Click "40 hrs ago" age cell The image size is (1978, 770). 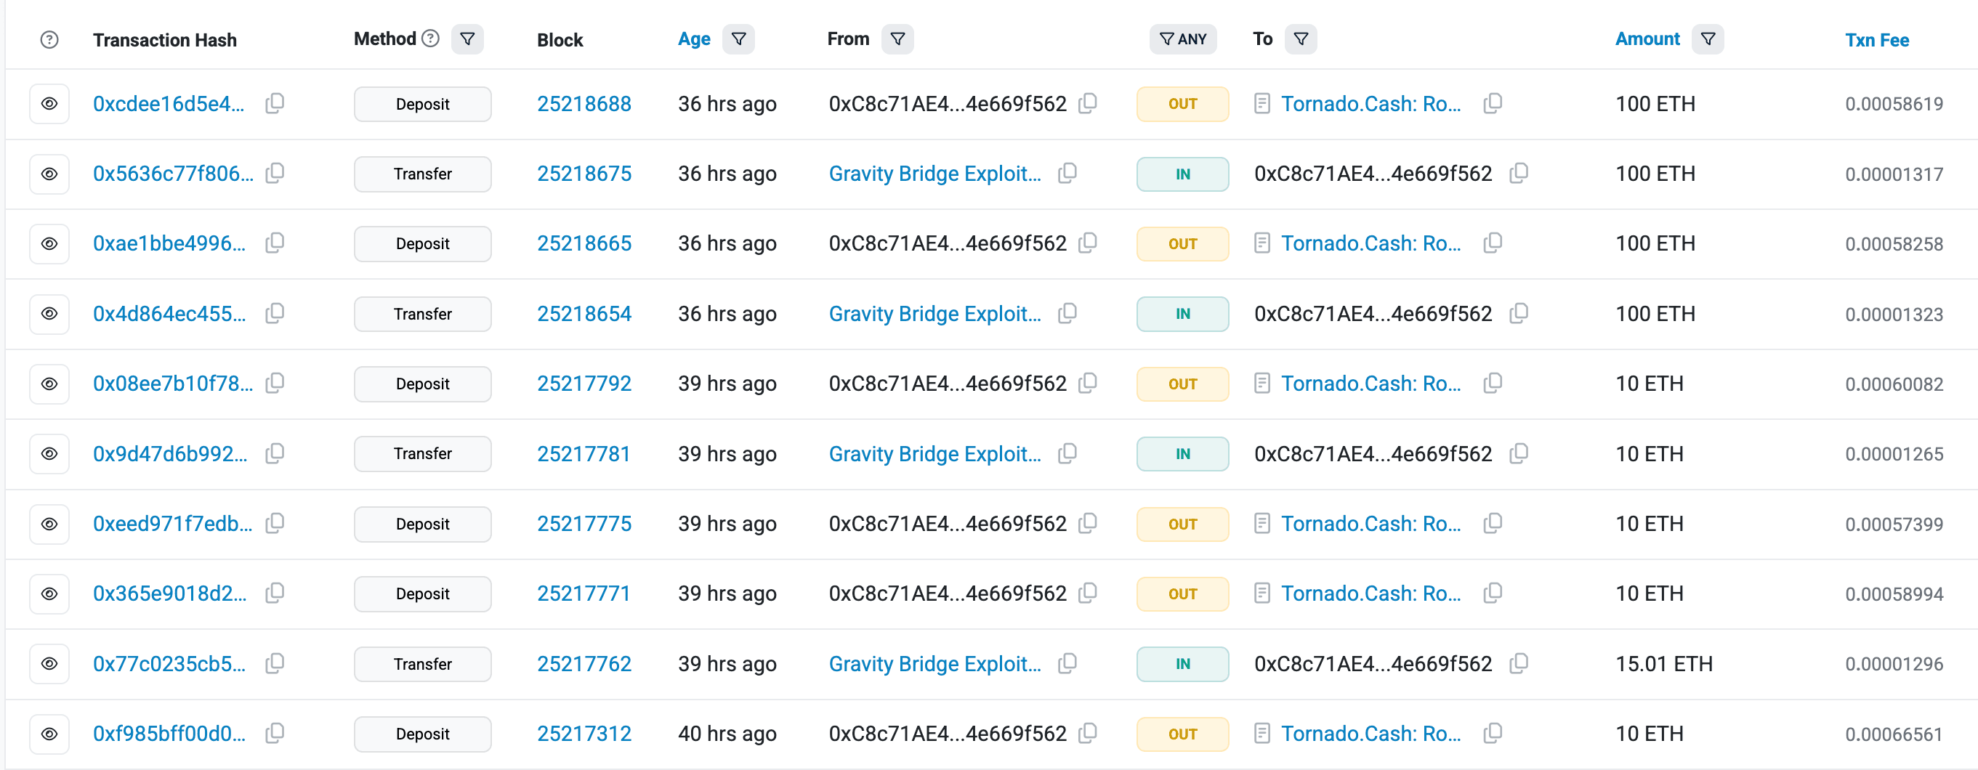pos(727,734)
